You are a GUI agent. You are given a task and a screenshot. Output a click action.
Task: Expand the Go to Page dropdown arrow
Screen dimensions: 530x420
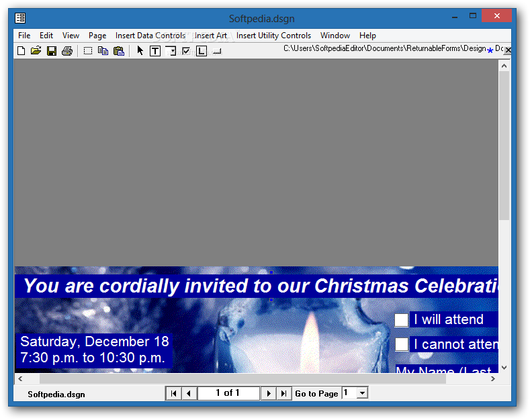pyautogui.click(x=362, y=393)
